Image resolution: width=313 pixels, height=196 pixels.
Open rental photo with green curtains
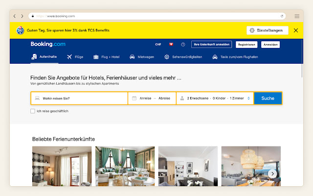(125, 166)
